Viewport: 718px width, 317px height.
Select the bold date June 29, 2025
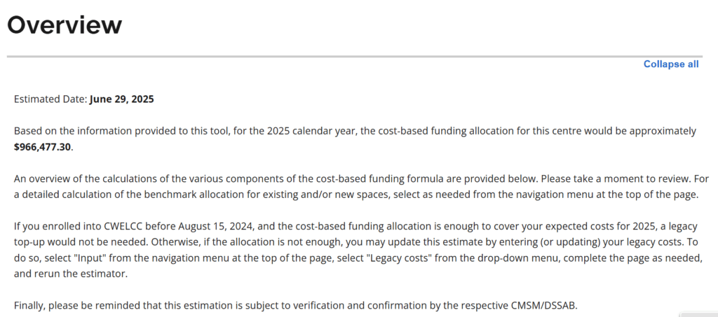point(122,99)
